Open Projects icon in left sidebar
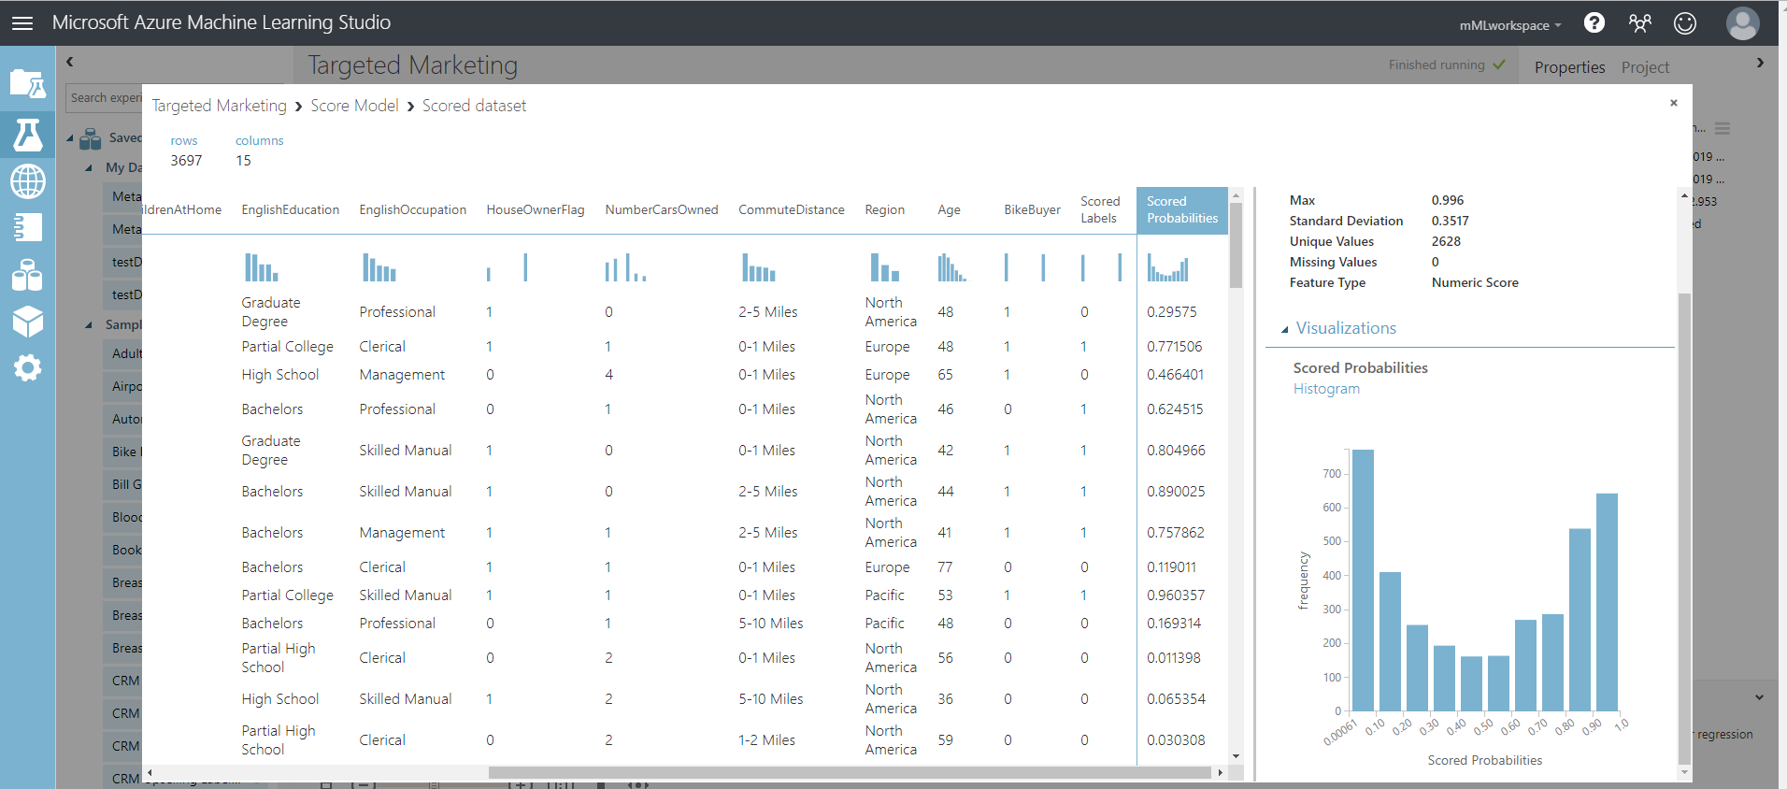Screen dimensions: 1787x789 pyautogui.click(x=27, y=84)
